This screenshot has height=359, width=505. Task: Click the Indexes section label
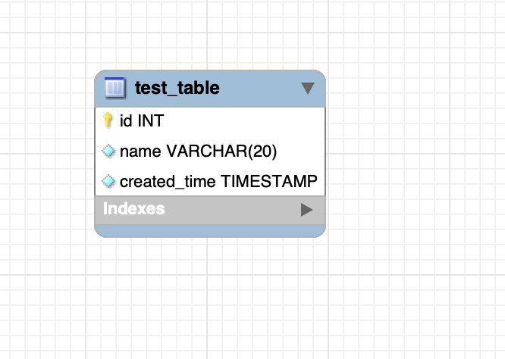pyautogui.click(x=134, y=209)
